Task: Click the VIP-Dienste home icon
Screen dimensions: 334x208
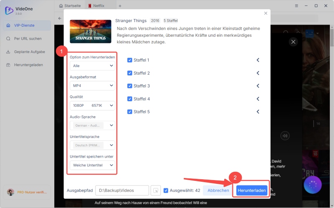Action: pyautogui.click(x=8, y=25)
